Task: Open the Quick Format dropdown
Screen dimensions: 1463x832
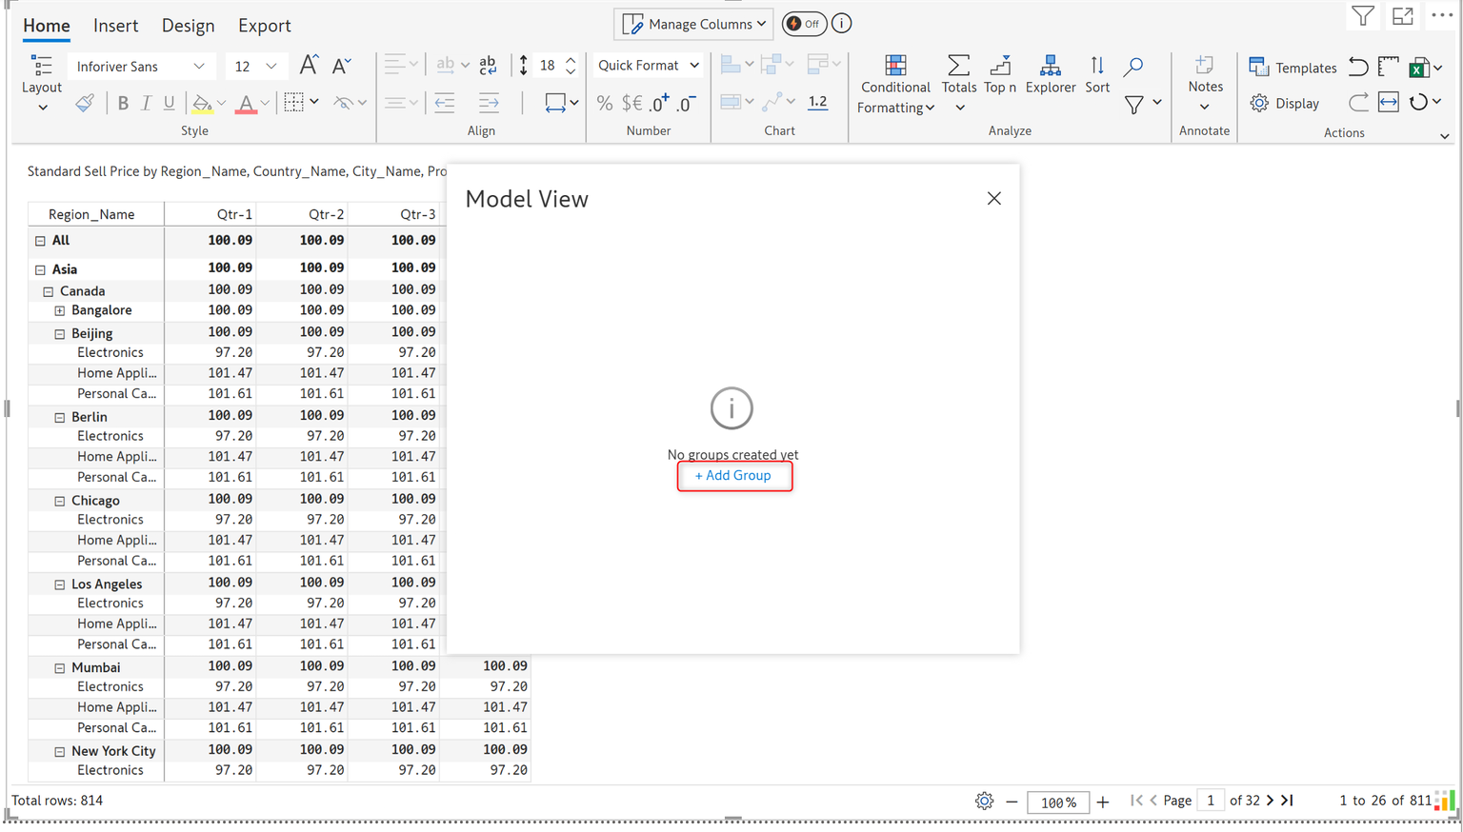Action: coord(649,65)
